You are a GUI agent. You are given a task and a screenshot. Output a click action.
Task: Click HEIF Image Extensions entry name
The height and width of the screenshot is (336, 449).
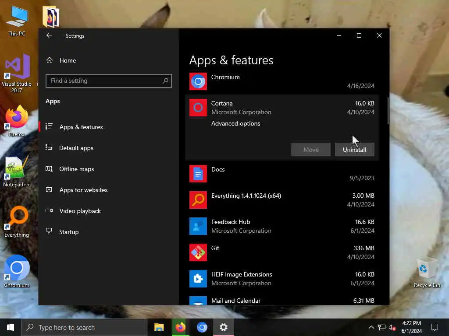242,275
